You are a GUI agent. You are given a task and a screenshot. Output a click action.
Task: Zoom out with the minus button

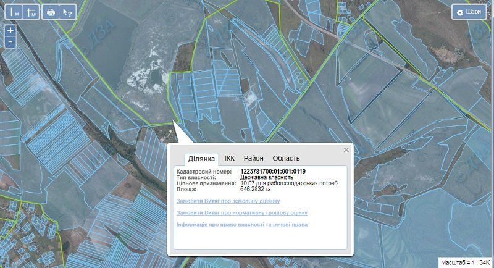coord(10,42)
